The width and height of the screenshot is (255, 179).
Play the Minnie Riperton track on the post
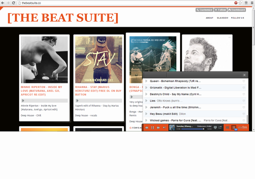23,100
